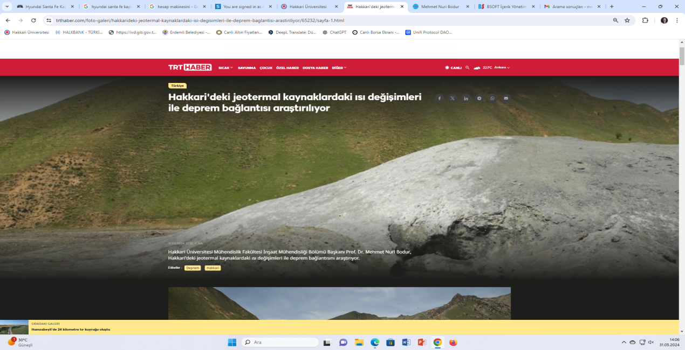Switch to the BSOFT İçerik Yönetim tab
Screen dimensions: 685x350
click(x=507, y=6)
